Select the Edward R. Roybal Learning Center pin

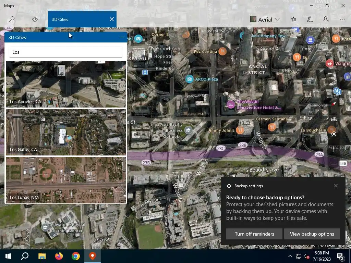pos(45,227)
